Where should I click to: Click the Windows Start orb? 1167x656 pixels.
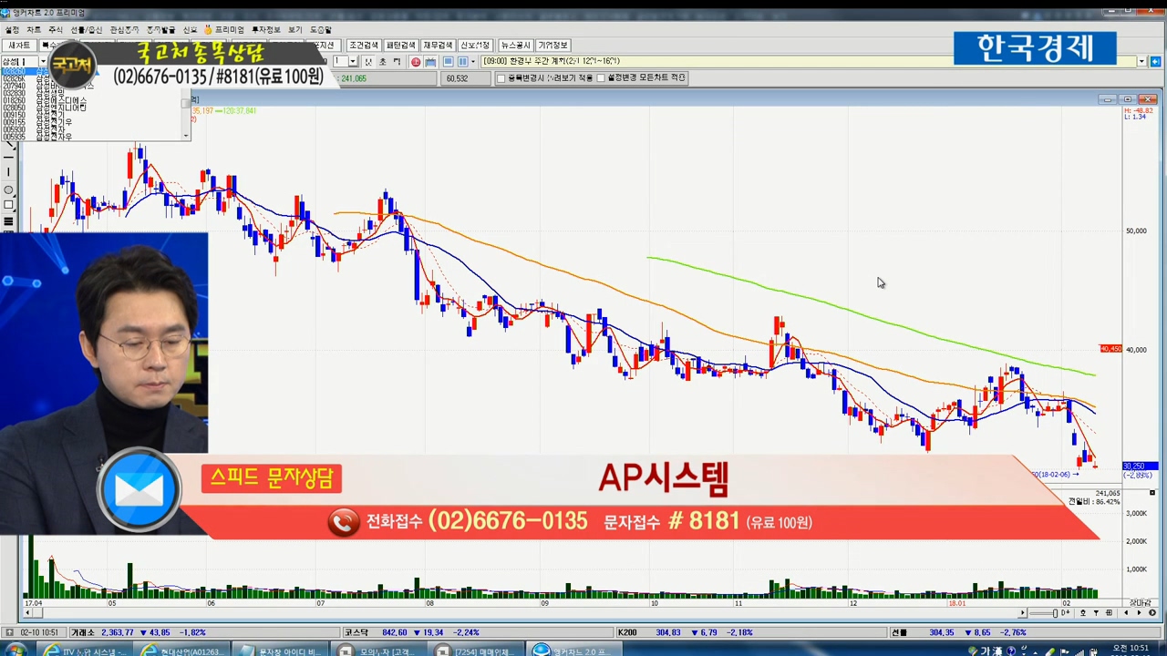point(15,650)
